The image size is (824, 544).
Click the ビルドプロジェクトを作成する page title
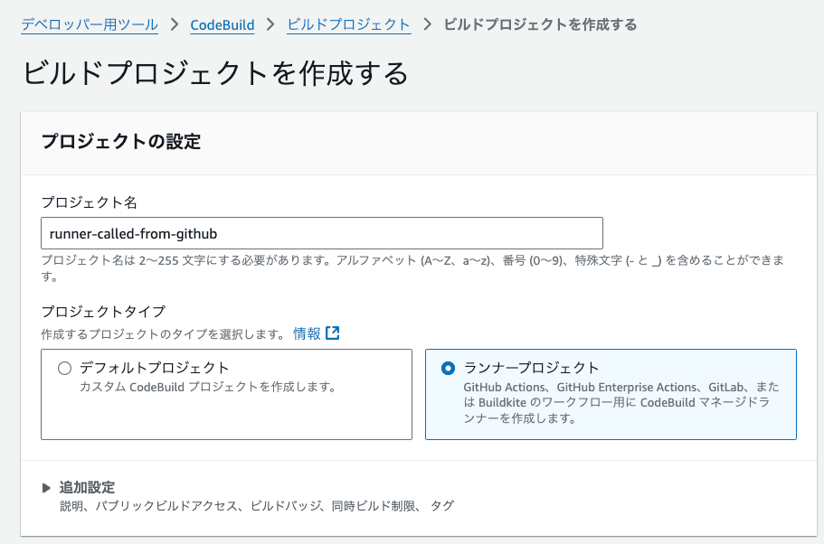[215, 73]
